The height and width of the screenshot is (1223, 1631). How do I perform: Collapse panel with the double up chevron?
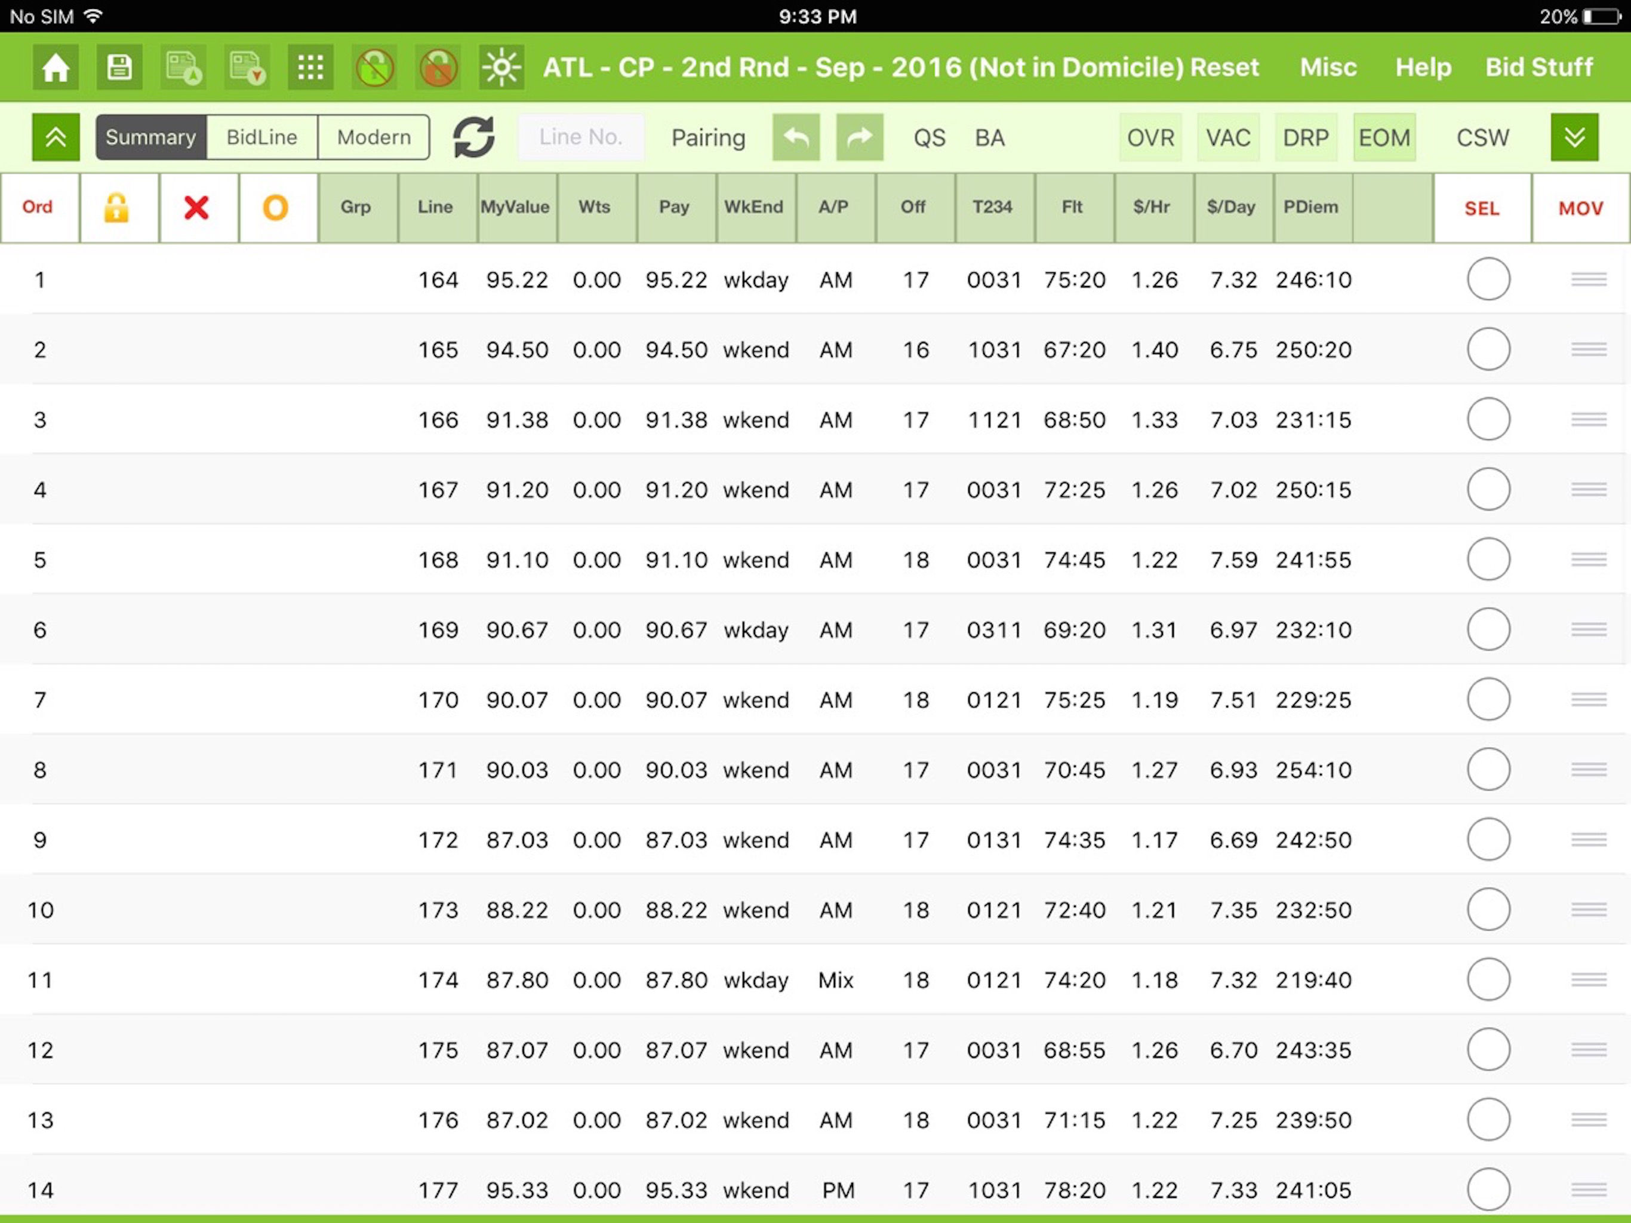tap(56, 137)
